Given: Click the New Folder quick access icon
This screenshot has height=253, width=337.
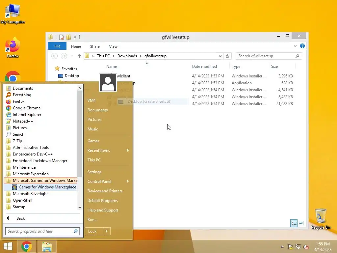Looking at the screenshot, I should 68,37.
